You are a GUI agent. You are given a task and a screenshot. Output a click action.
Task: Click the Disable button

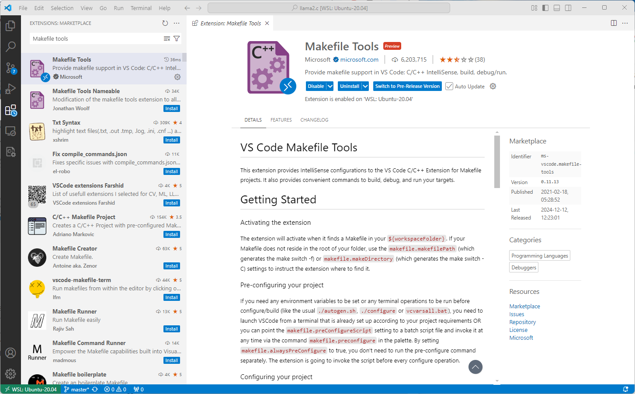(x=316, y=86)
